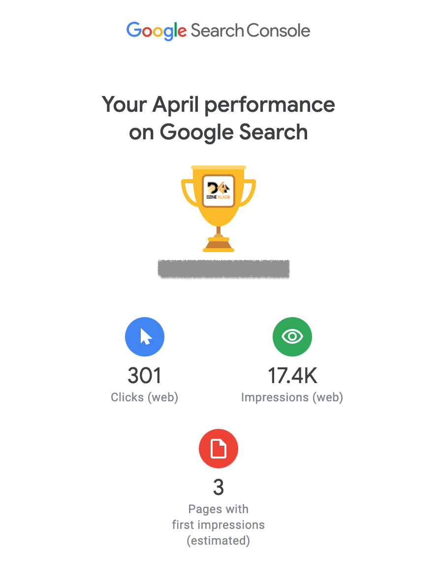Click the 301 clicks number
The width and height of the screenshot is (441, 585).
[x=145, y=376]
